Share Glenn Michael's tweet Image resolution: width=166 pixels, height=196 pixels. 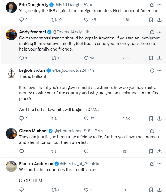click(x=159, y=151)
